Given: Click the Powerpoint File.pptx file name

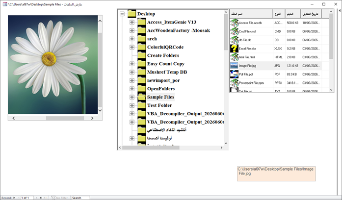Looking at the screenshot, I should click(x=252, y=83).
